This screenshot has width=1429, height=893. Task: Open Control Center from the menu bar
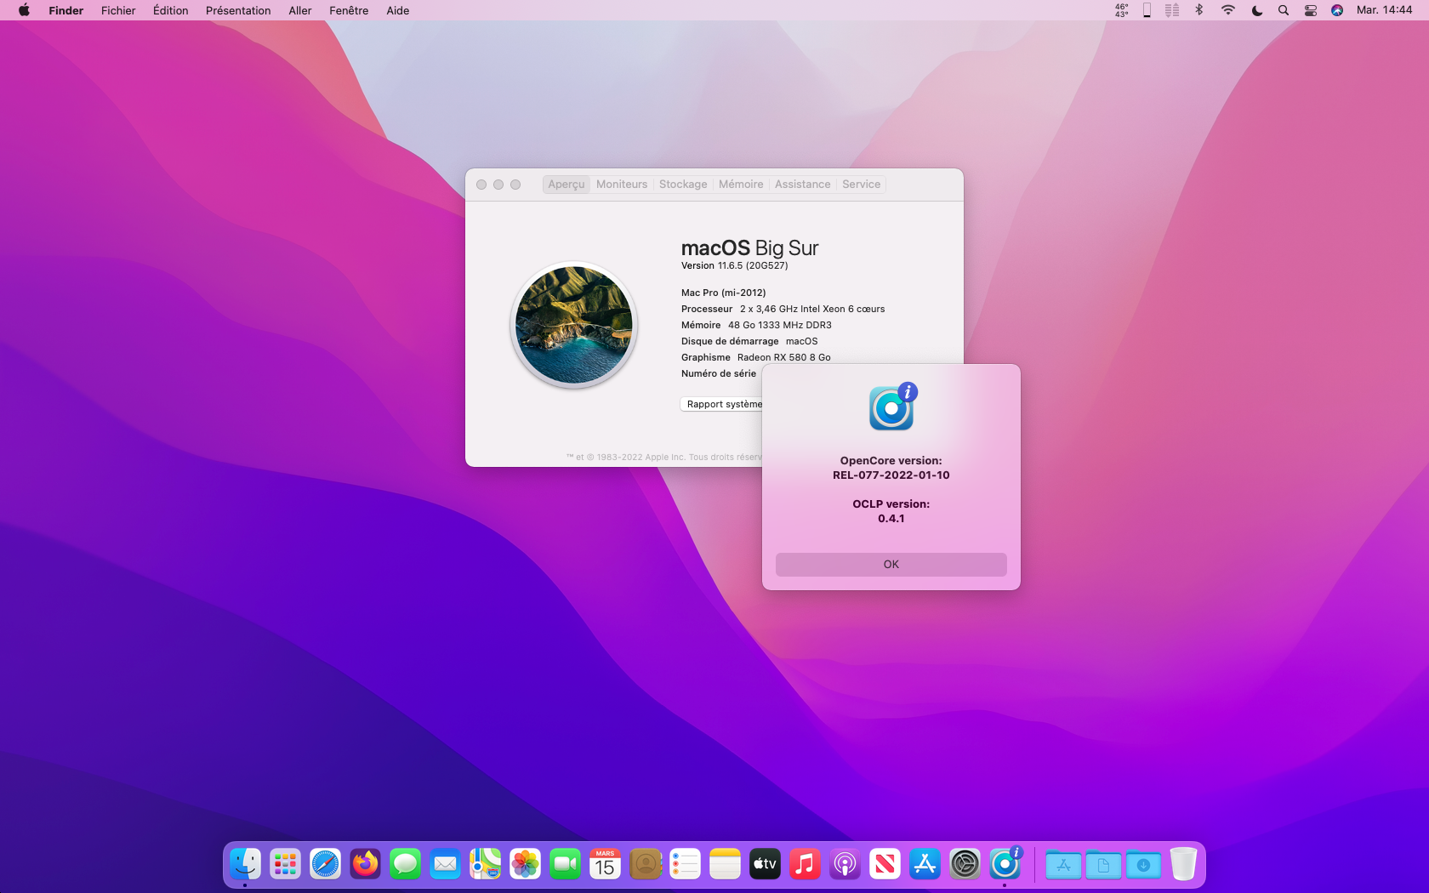point(1311,10)
